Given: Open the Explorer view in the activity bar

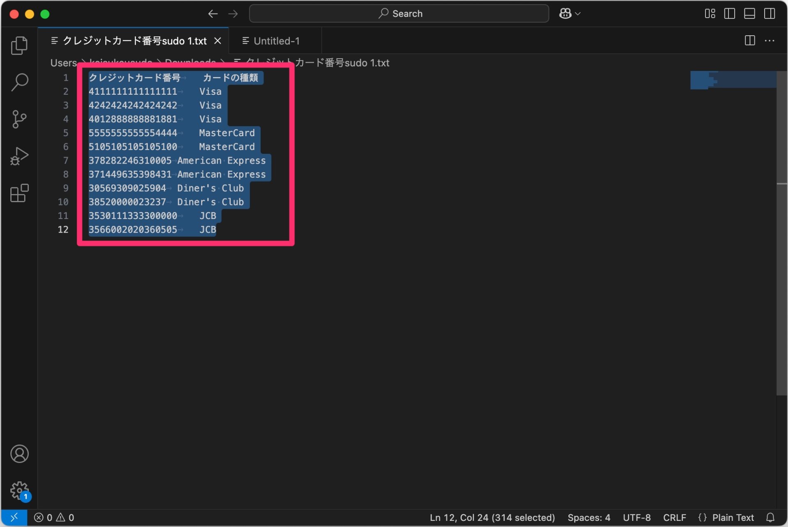Looking at the screenshot, I should coord(19,45).
